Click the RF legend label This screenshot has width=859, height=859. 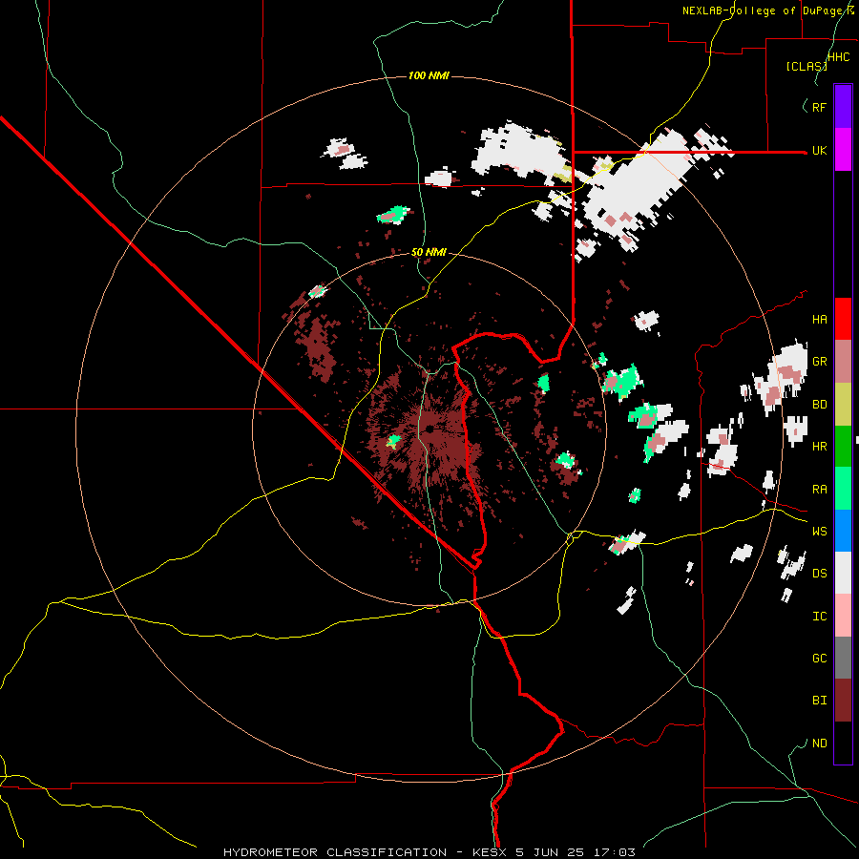tap(819, 107)
